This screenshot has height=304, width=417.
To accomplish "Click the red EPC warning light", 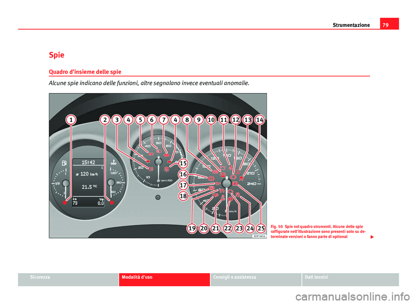I will point(151,154).
